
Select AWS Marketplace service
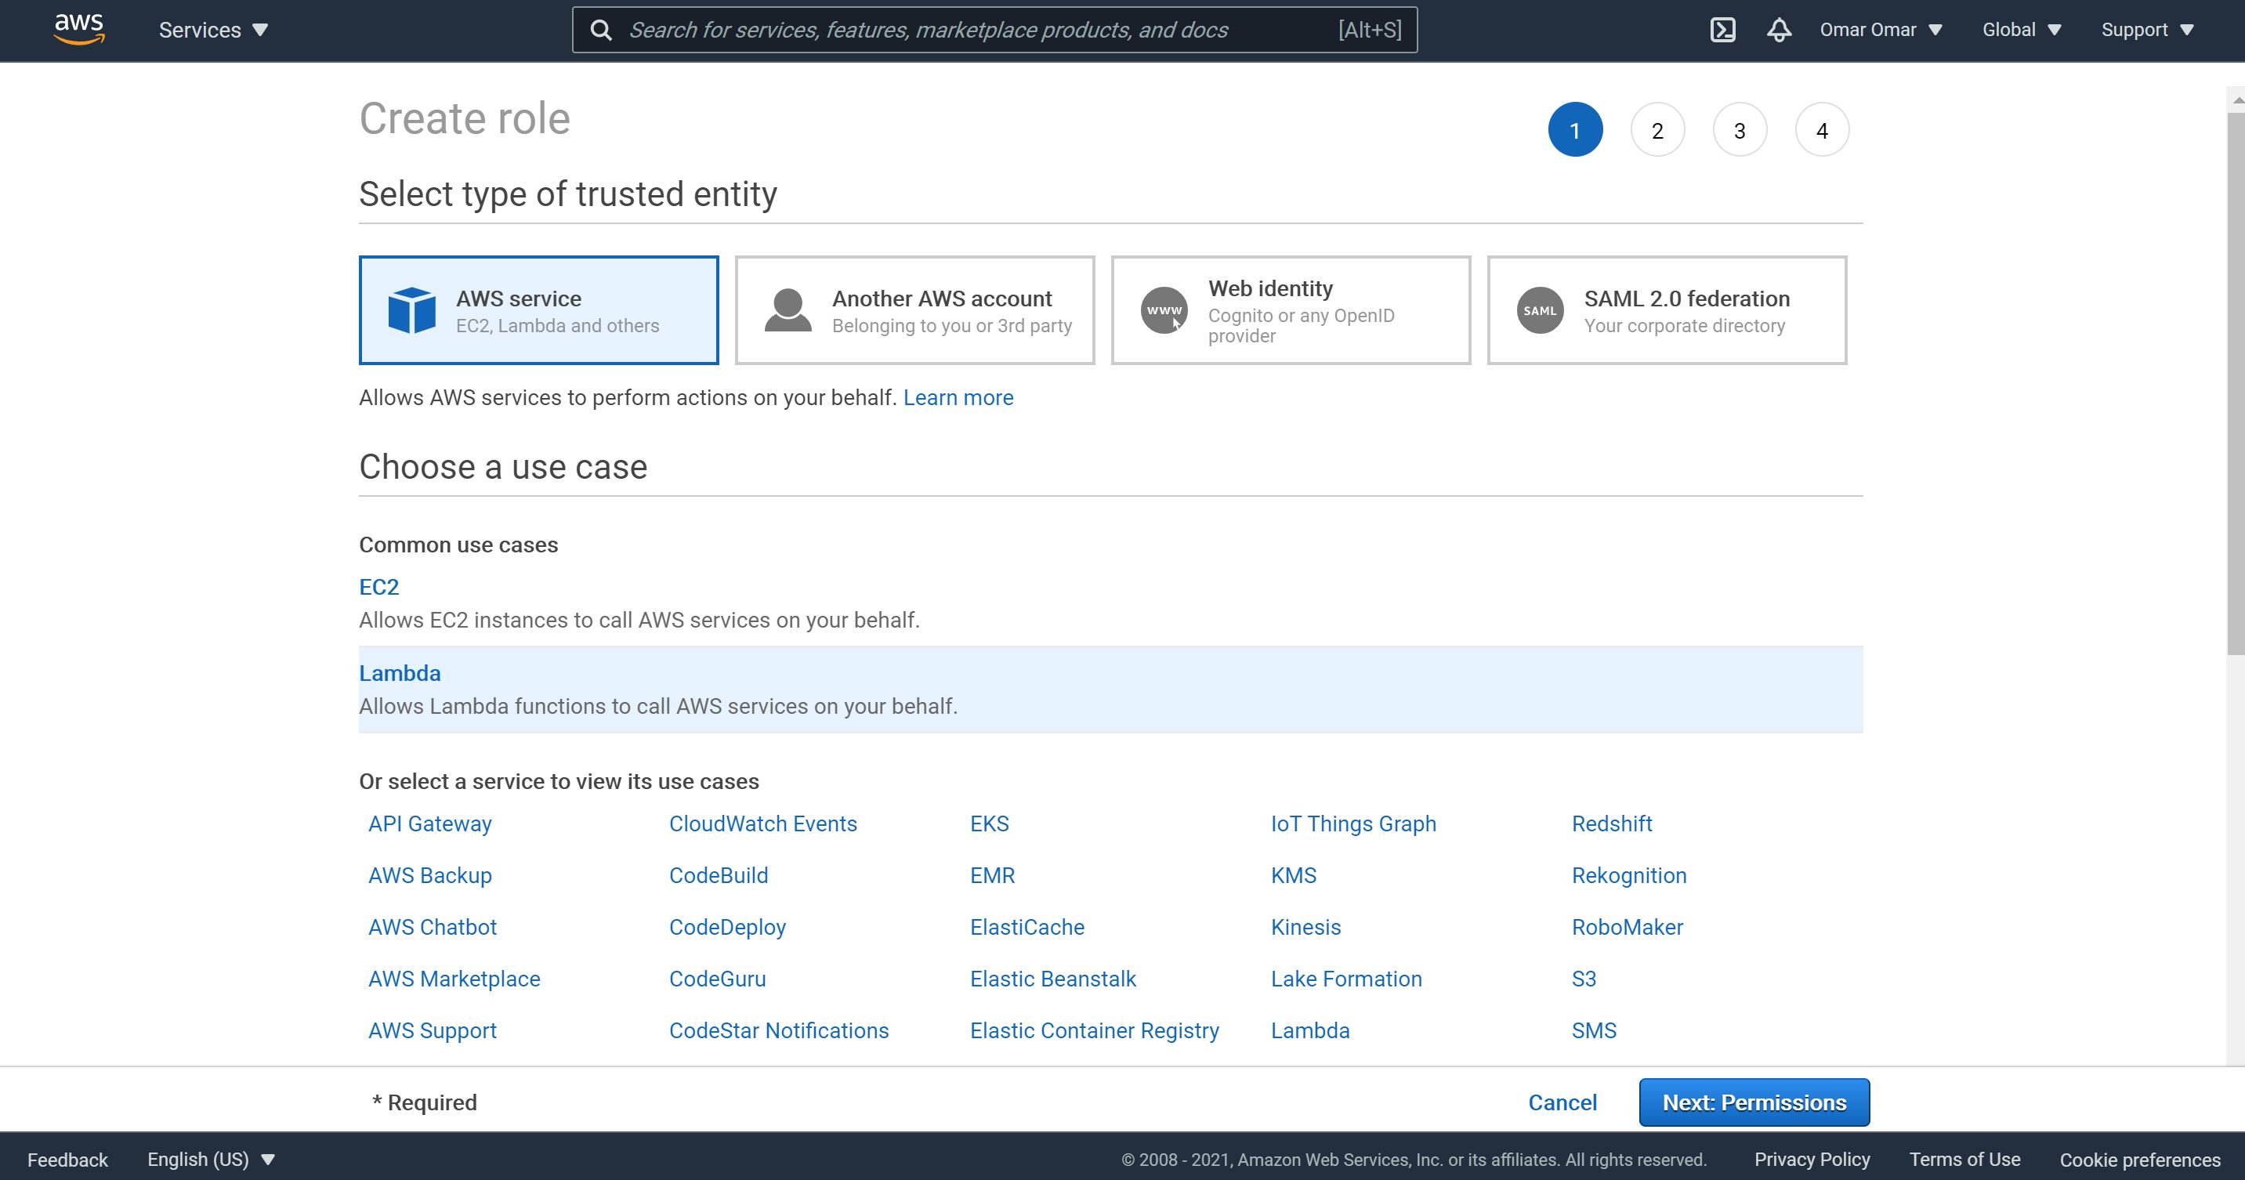[454, 979]
